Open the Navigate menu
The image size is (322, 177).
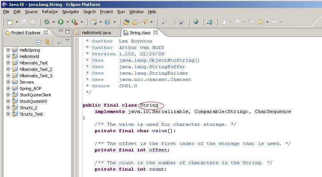(71, 12)
